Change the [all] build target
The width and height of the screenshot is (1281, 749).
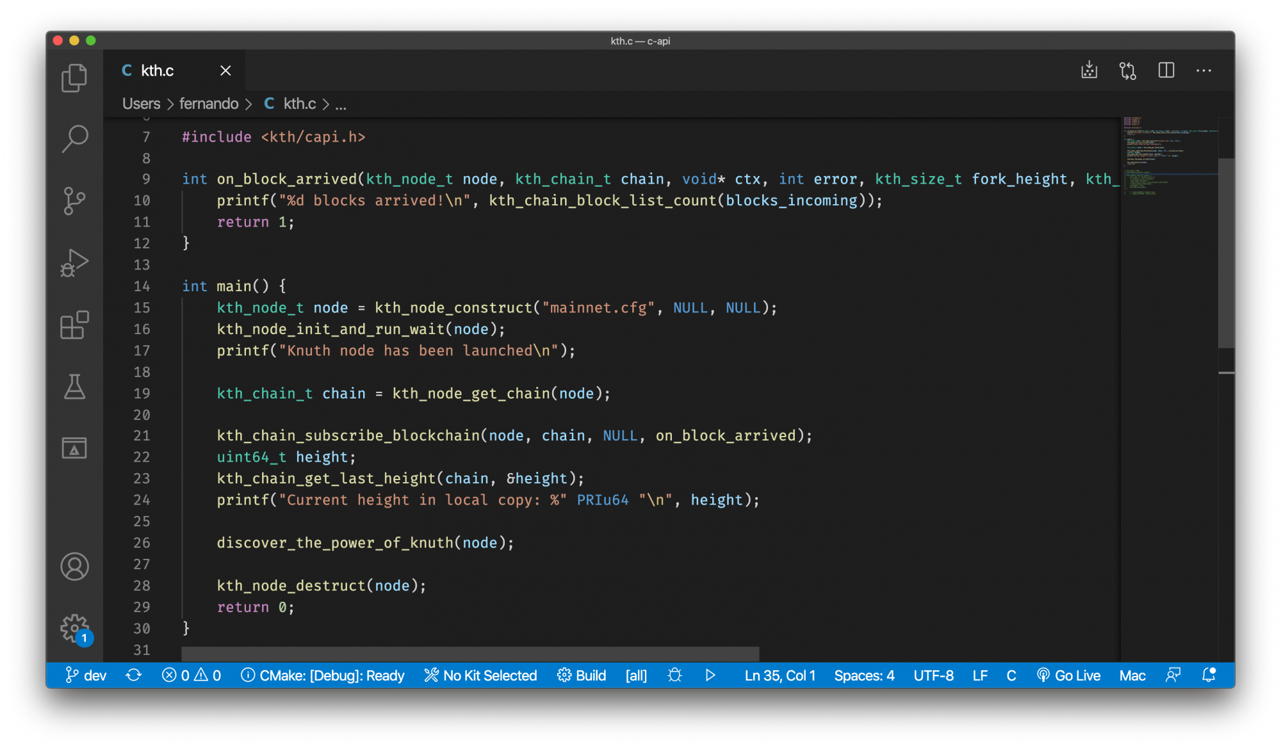pyautogui.click(x=636, y=675)
